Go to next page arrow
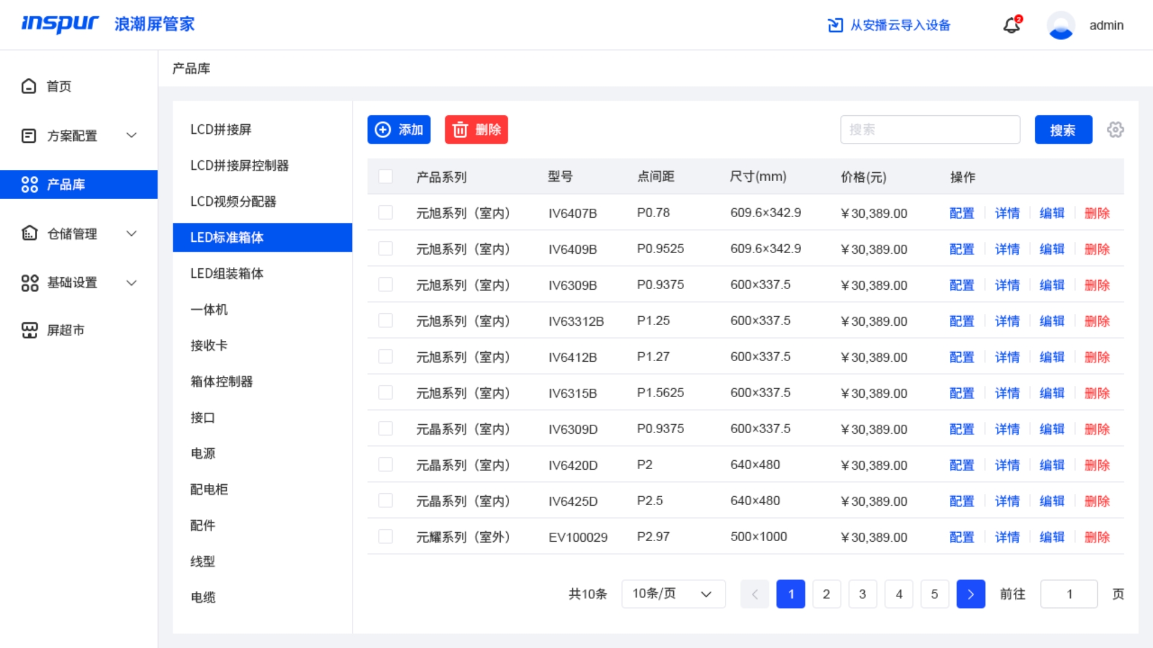This screenshot has height=648, width=1153. pos(970,594)
